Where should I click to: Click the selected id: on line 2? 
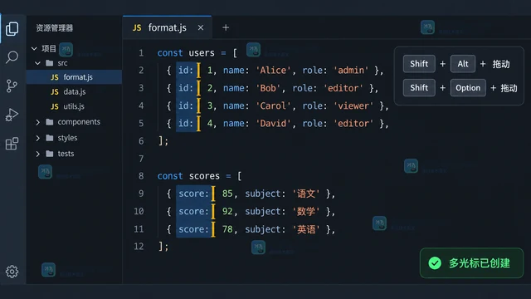tap(186, 71)
